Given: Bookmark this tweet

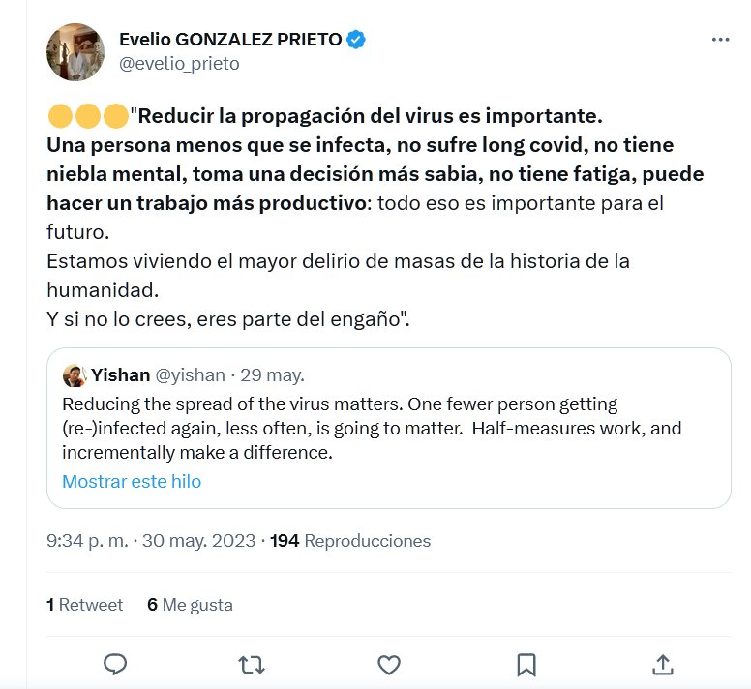Looking at the screenshot, I should (x=526, y=665).
